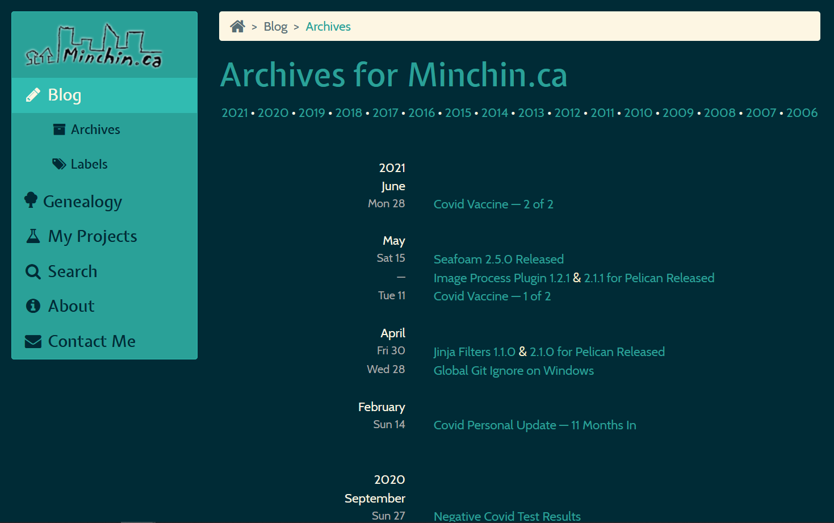
Task: Open Image Process Plugin 1.2.1 link
Action: coord(501,278)
